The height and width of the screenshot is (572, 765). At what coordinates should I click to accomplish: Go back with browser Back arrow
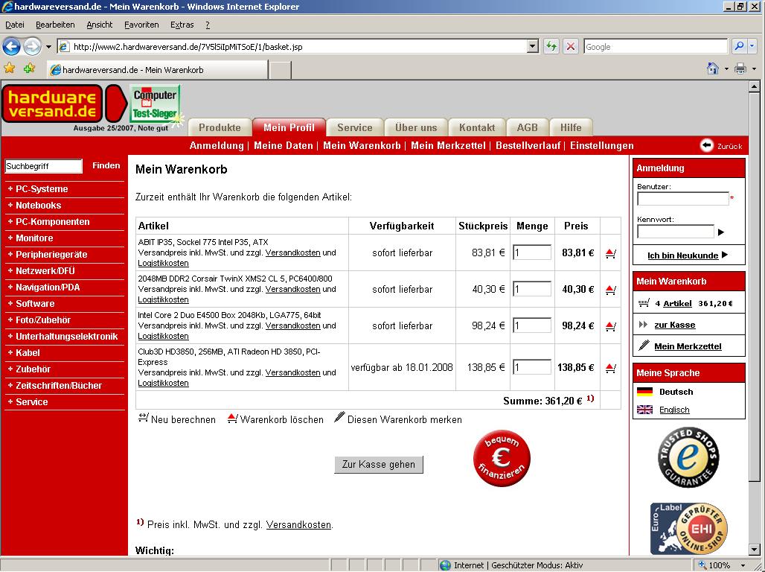tap(12, 47)
